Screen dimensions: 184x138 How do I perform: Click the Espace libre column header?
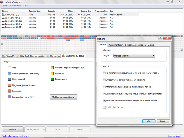83,11
